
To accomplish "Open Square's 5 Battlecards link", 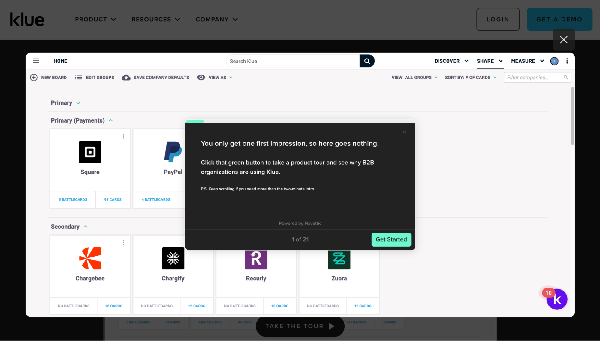I will [x=73, y=199].
